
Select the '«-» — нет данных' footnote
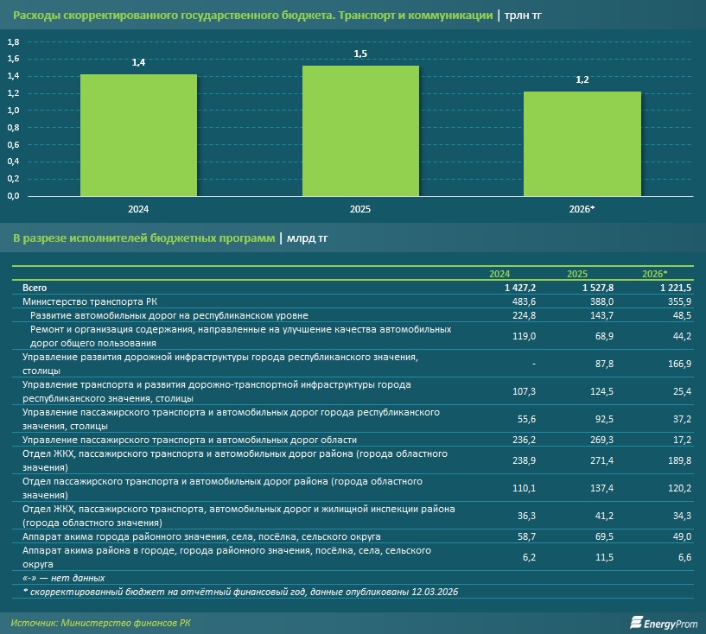[63, 577]
